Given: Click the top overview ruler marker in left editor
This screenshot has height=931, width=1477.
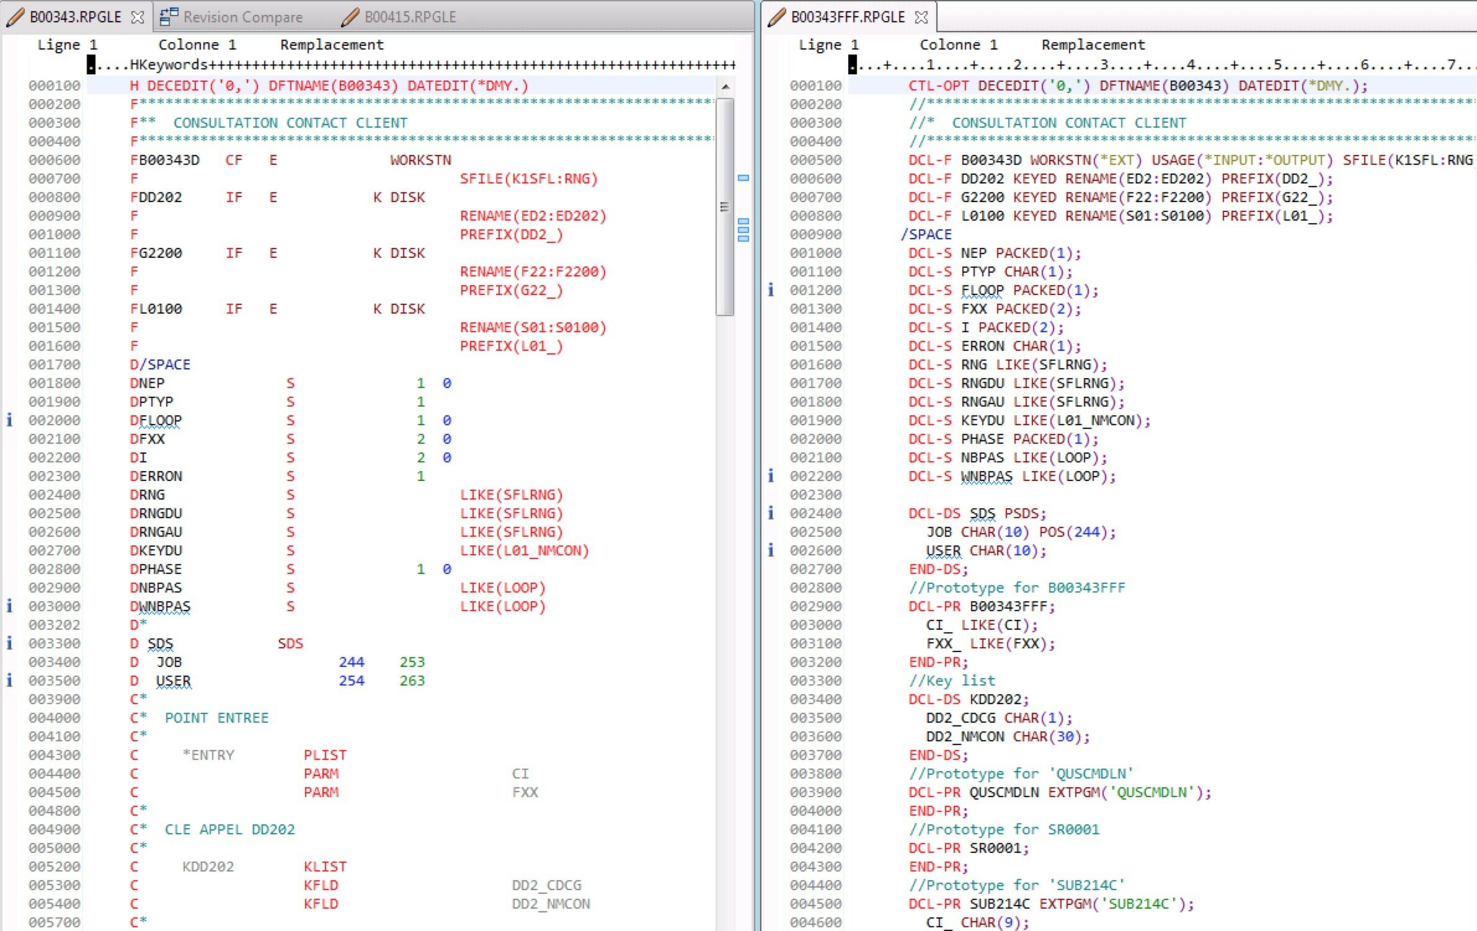Looking at the screenshot, I should (x=743, y=178).
